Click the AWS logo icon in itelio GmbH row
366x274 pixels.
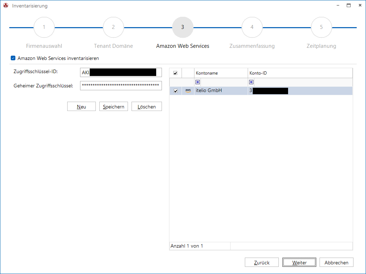tap(188, 91)
